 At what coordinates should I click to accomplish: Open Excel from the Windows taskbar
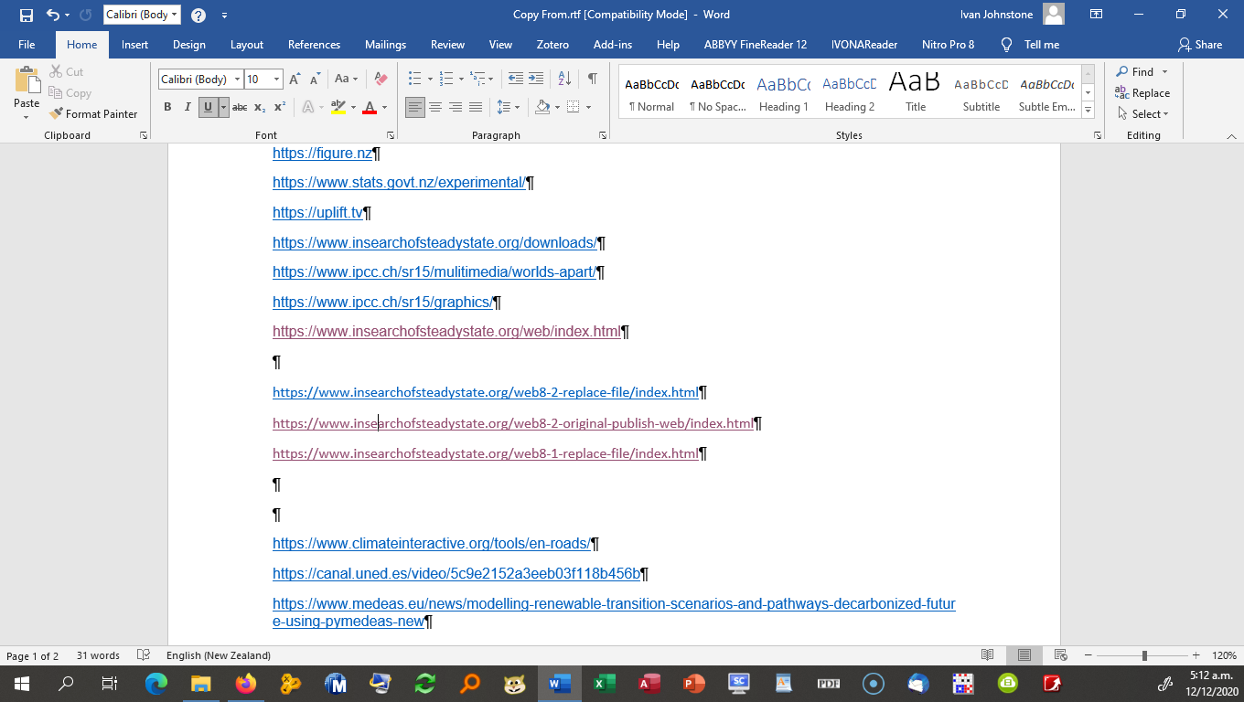(x=605, y=684)
